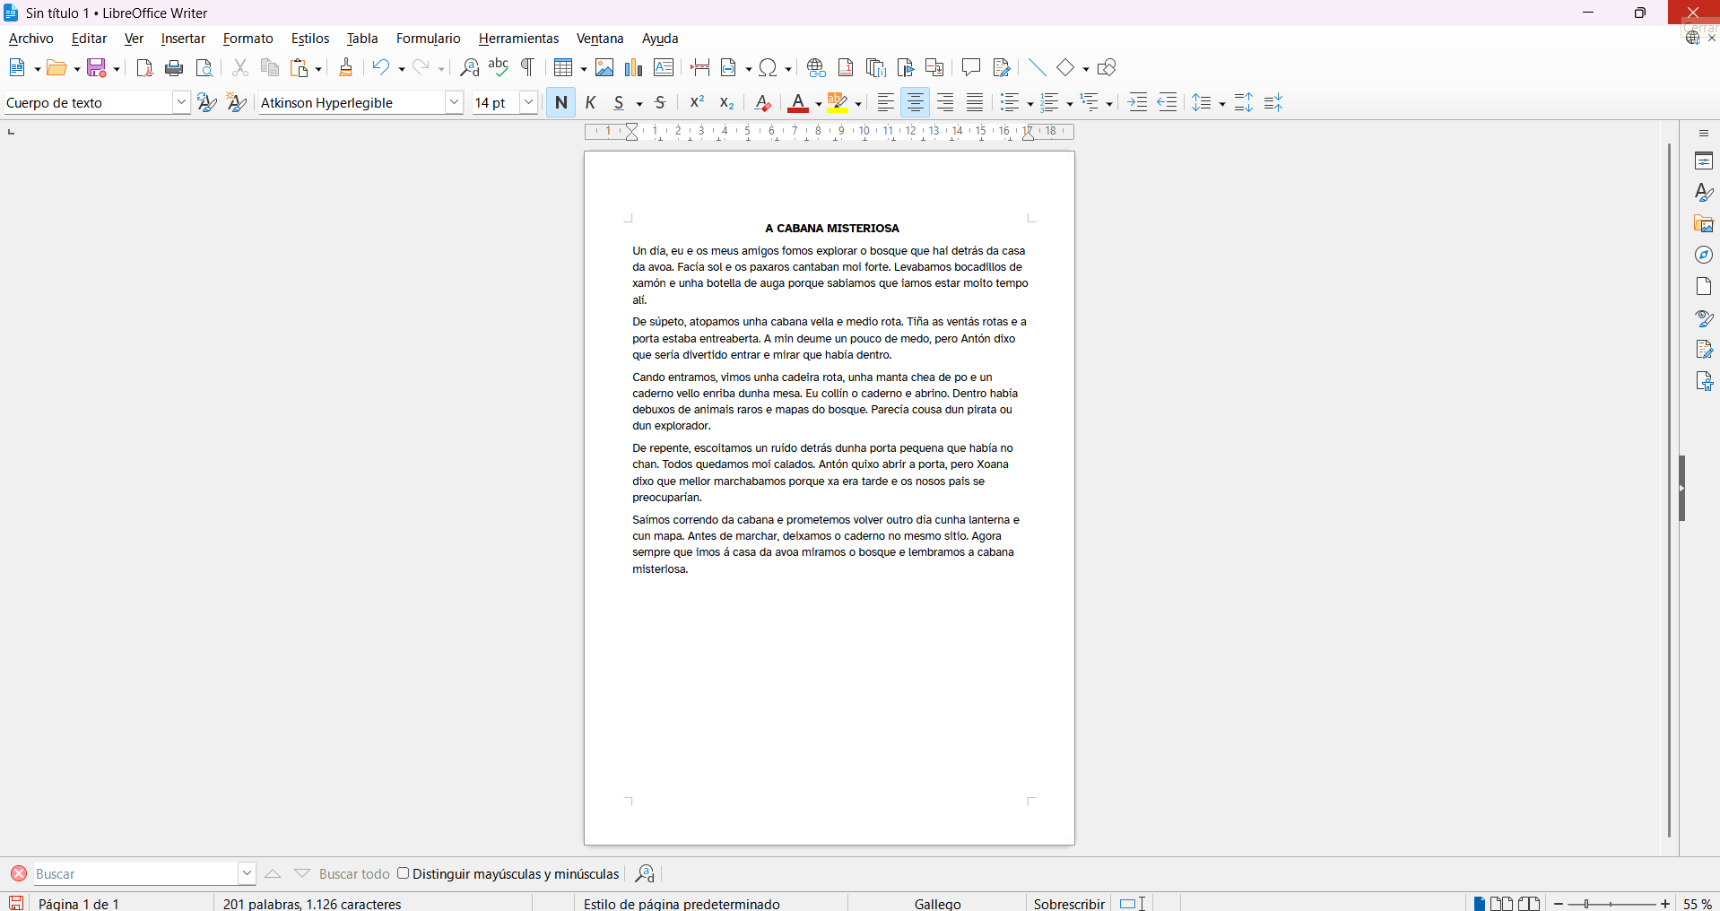Open Find and Replace from the toolbar

pyautogui.click(x=469, y=68)
